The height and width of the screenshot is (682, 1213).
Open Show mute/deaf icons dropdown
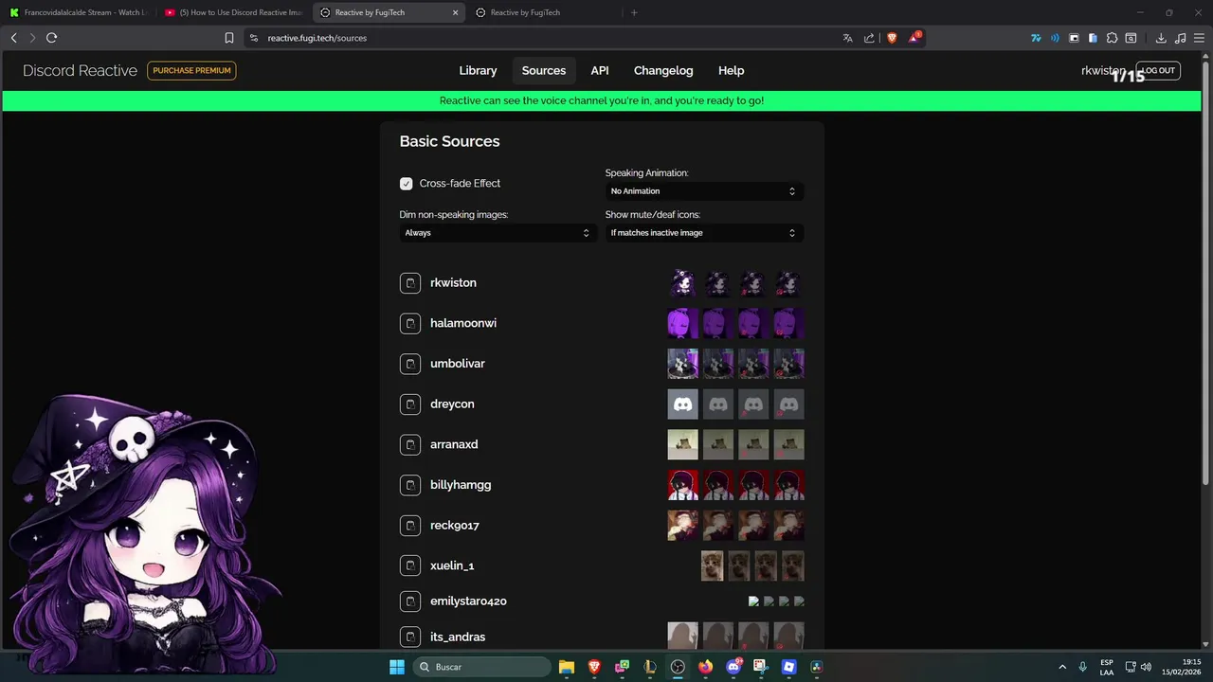pyautogui.click(x=704, y=233)
